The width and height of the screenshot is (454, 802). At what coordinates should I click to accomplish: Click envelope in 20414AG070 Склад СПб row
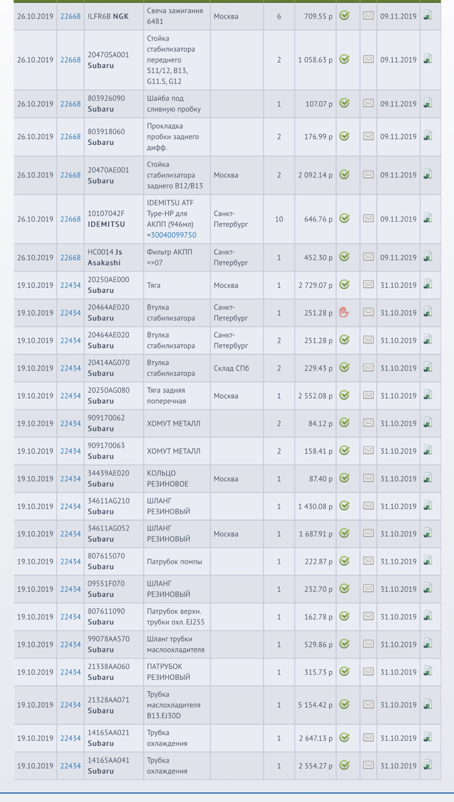(x=368, y=368)
